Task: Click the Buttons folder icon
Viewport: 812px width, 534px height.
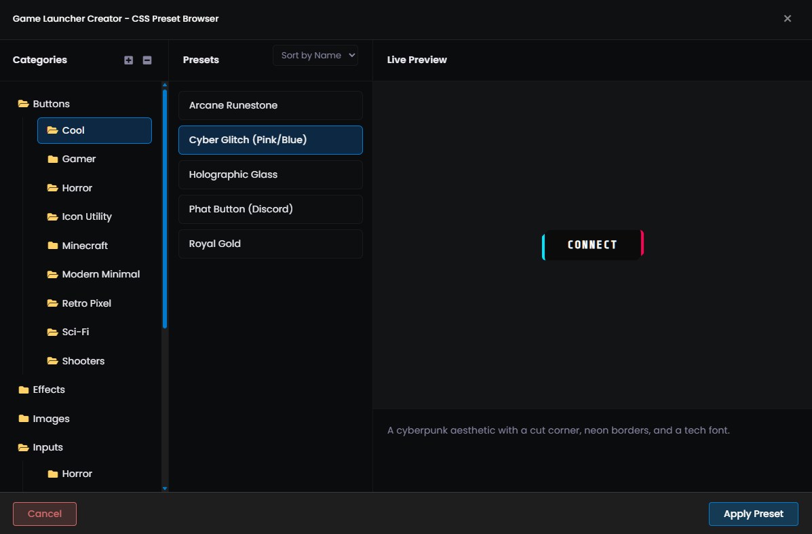Action: [24, 104]
